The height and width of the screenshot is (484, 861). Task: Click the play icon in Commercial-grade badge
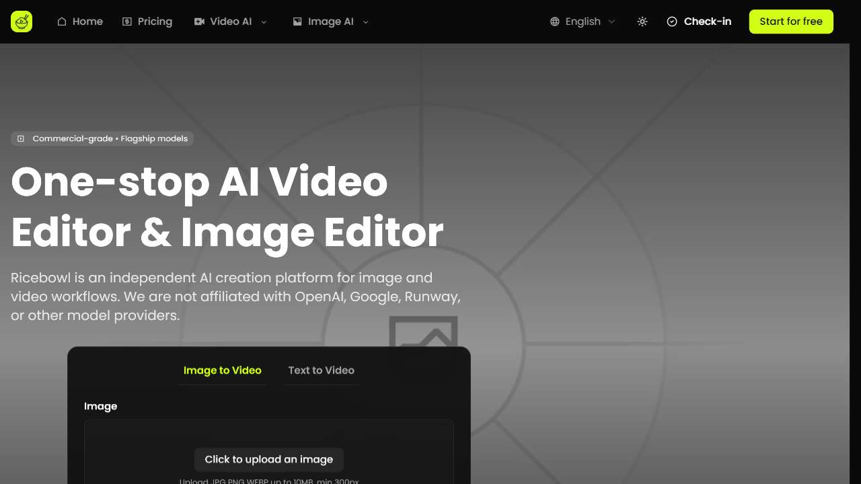(x=21, y=138)
